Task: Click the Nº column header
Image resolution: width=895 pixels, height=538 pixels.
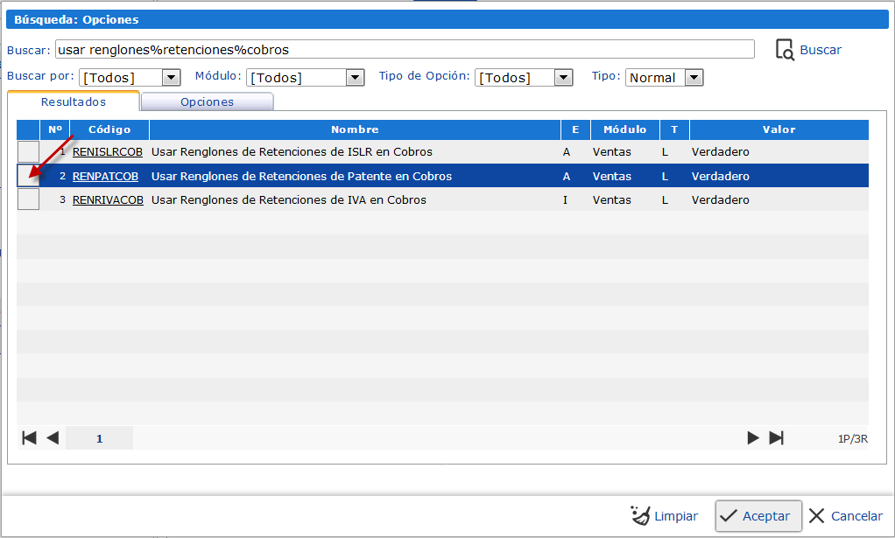Action: tap(55, 129)
